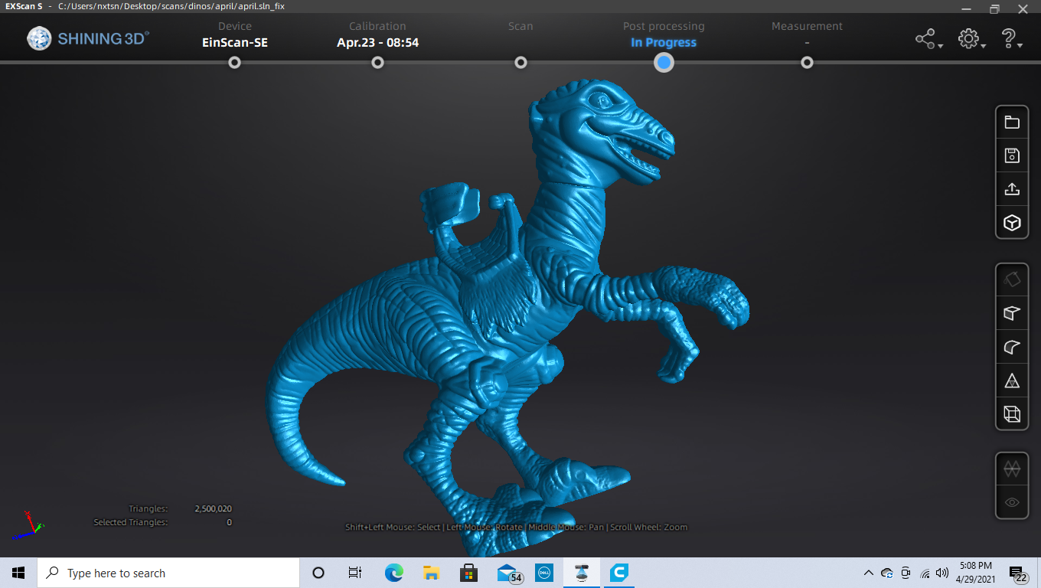
Task: Click the Share/upload model icon
Action: click(1012, 189)
